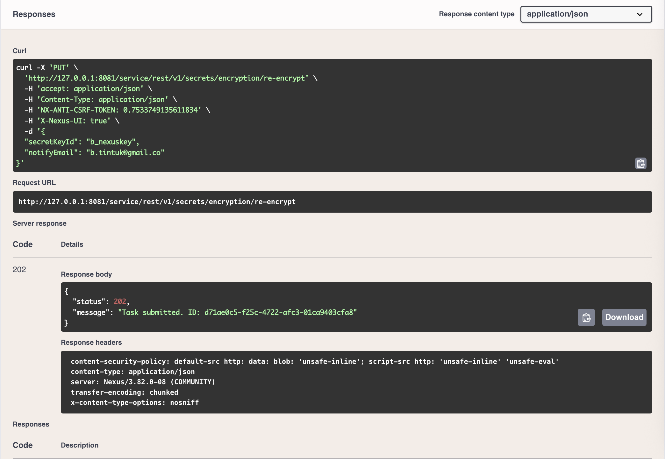This screenshot has height=459, width=665.
Task: Open the Response content type dropdown
Action: pos(586,14)
